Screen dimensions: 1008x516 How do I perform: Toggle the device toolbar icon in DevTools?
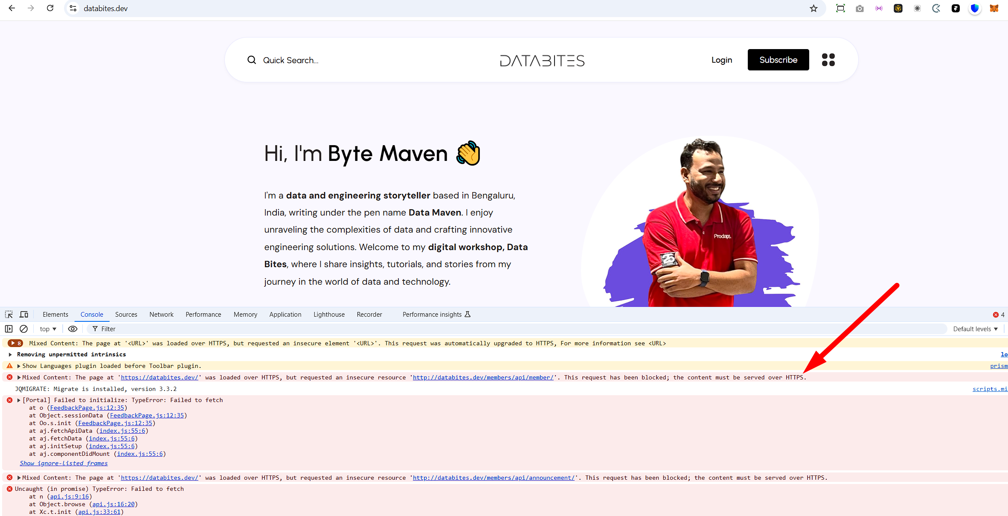(x=24, y=315)
